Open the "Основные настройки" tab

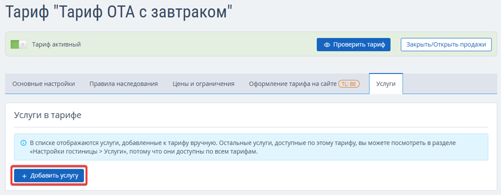coord(43,84)
